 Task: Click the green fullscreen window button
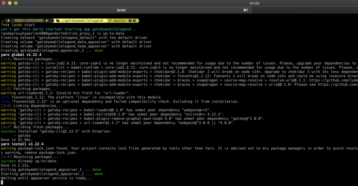[x=16, y=3]
